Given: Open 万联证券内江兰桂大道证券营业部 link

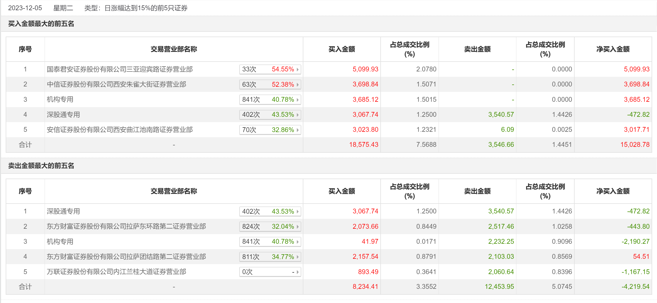Looking at the screenshot, I should click(x=116, y=272).
